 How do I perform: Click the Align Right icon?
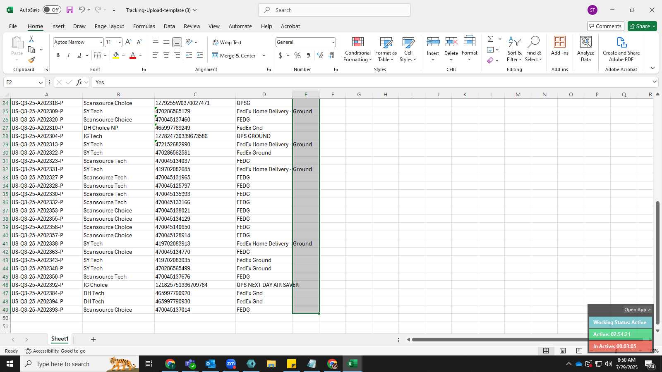click(x=177, y=55)
